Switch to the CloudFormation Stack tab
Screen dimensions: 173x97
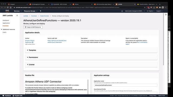tap(147, 4)
